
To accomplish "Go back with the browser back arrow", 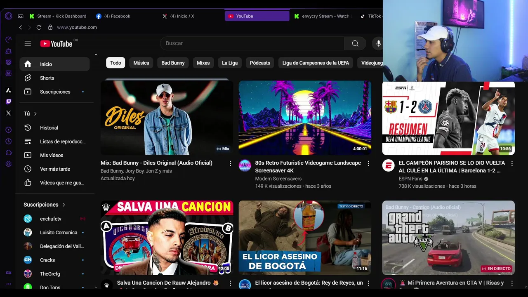I will (21, 27).
